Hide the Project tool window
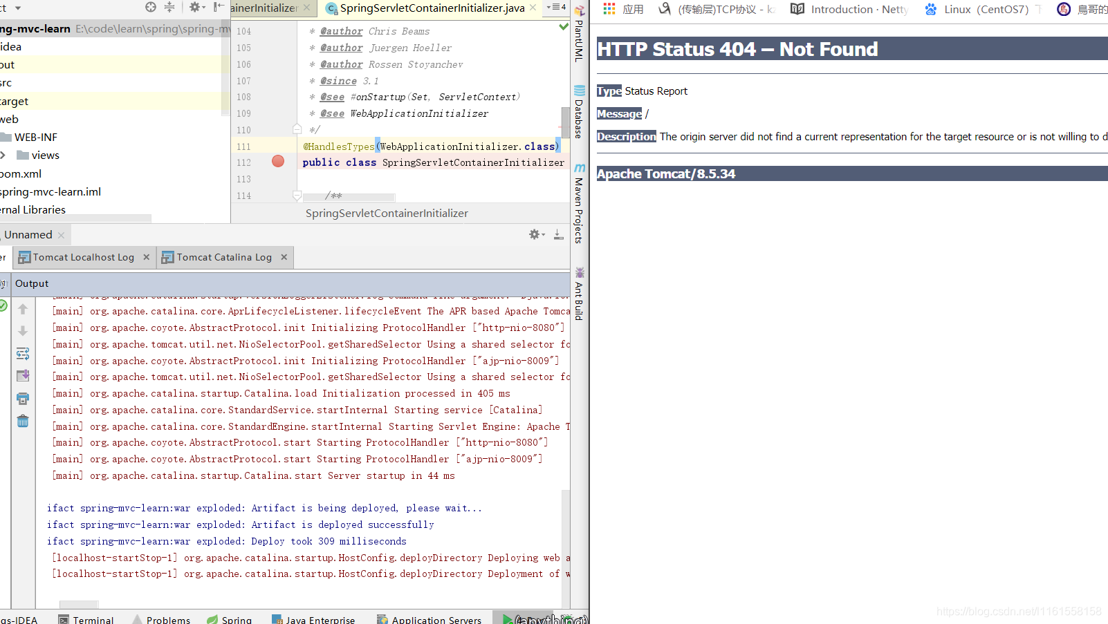This screenshot has height=624, width=1108. pos(219,7)
